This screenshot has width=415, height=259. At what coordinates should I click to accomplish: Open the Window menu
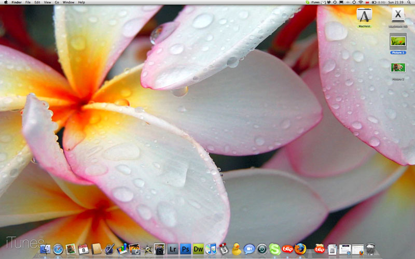[x=68, y=3]
